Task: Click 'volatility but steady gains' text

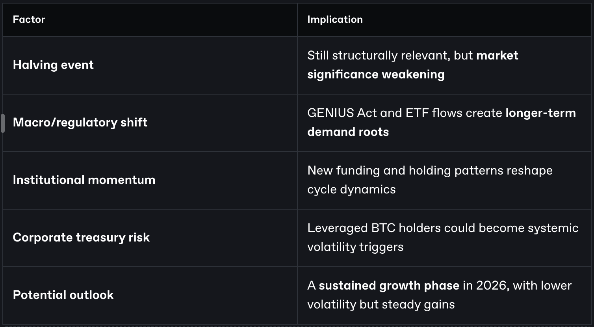Action: point(381,305)
